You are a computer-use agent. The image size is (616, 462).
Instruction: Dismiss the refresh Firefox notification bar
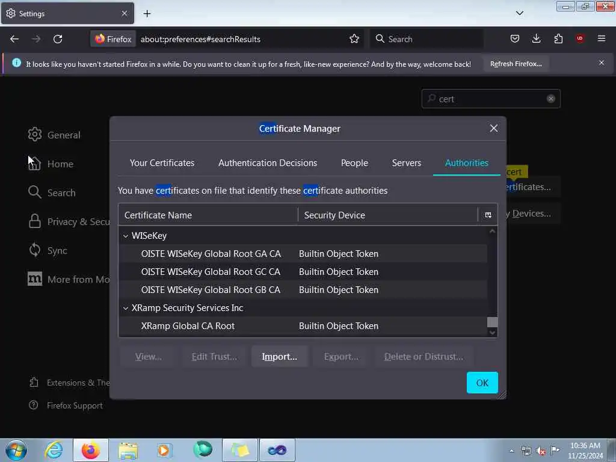click(x=602, y=63)
